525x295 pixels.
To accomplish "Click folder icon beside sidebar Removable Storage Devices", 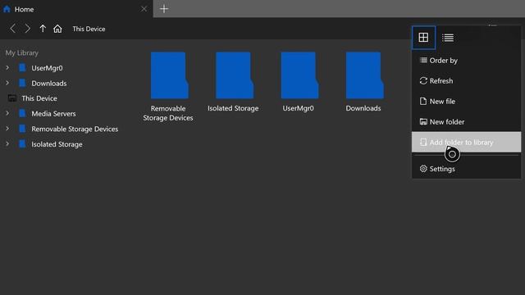I will coord(22,129).
